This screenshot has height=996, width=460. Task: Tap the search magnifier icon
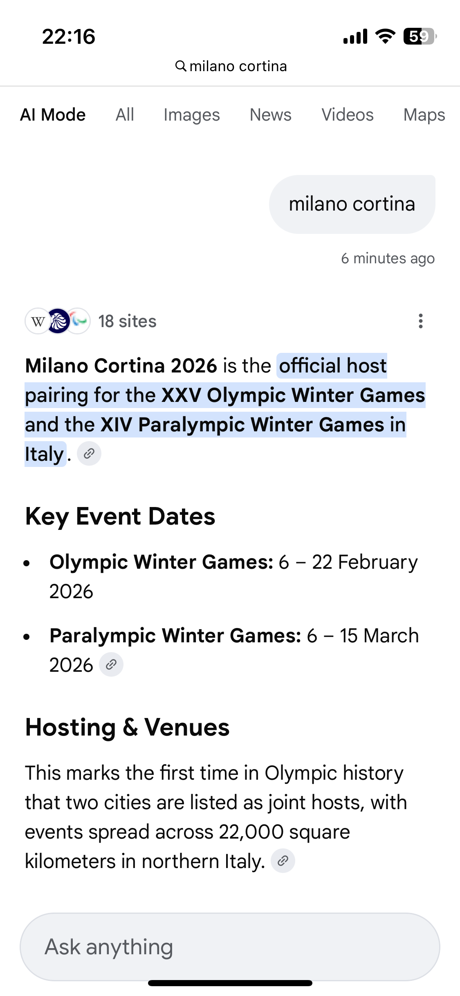(181, 66)
